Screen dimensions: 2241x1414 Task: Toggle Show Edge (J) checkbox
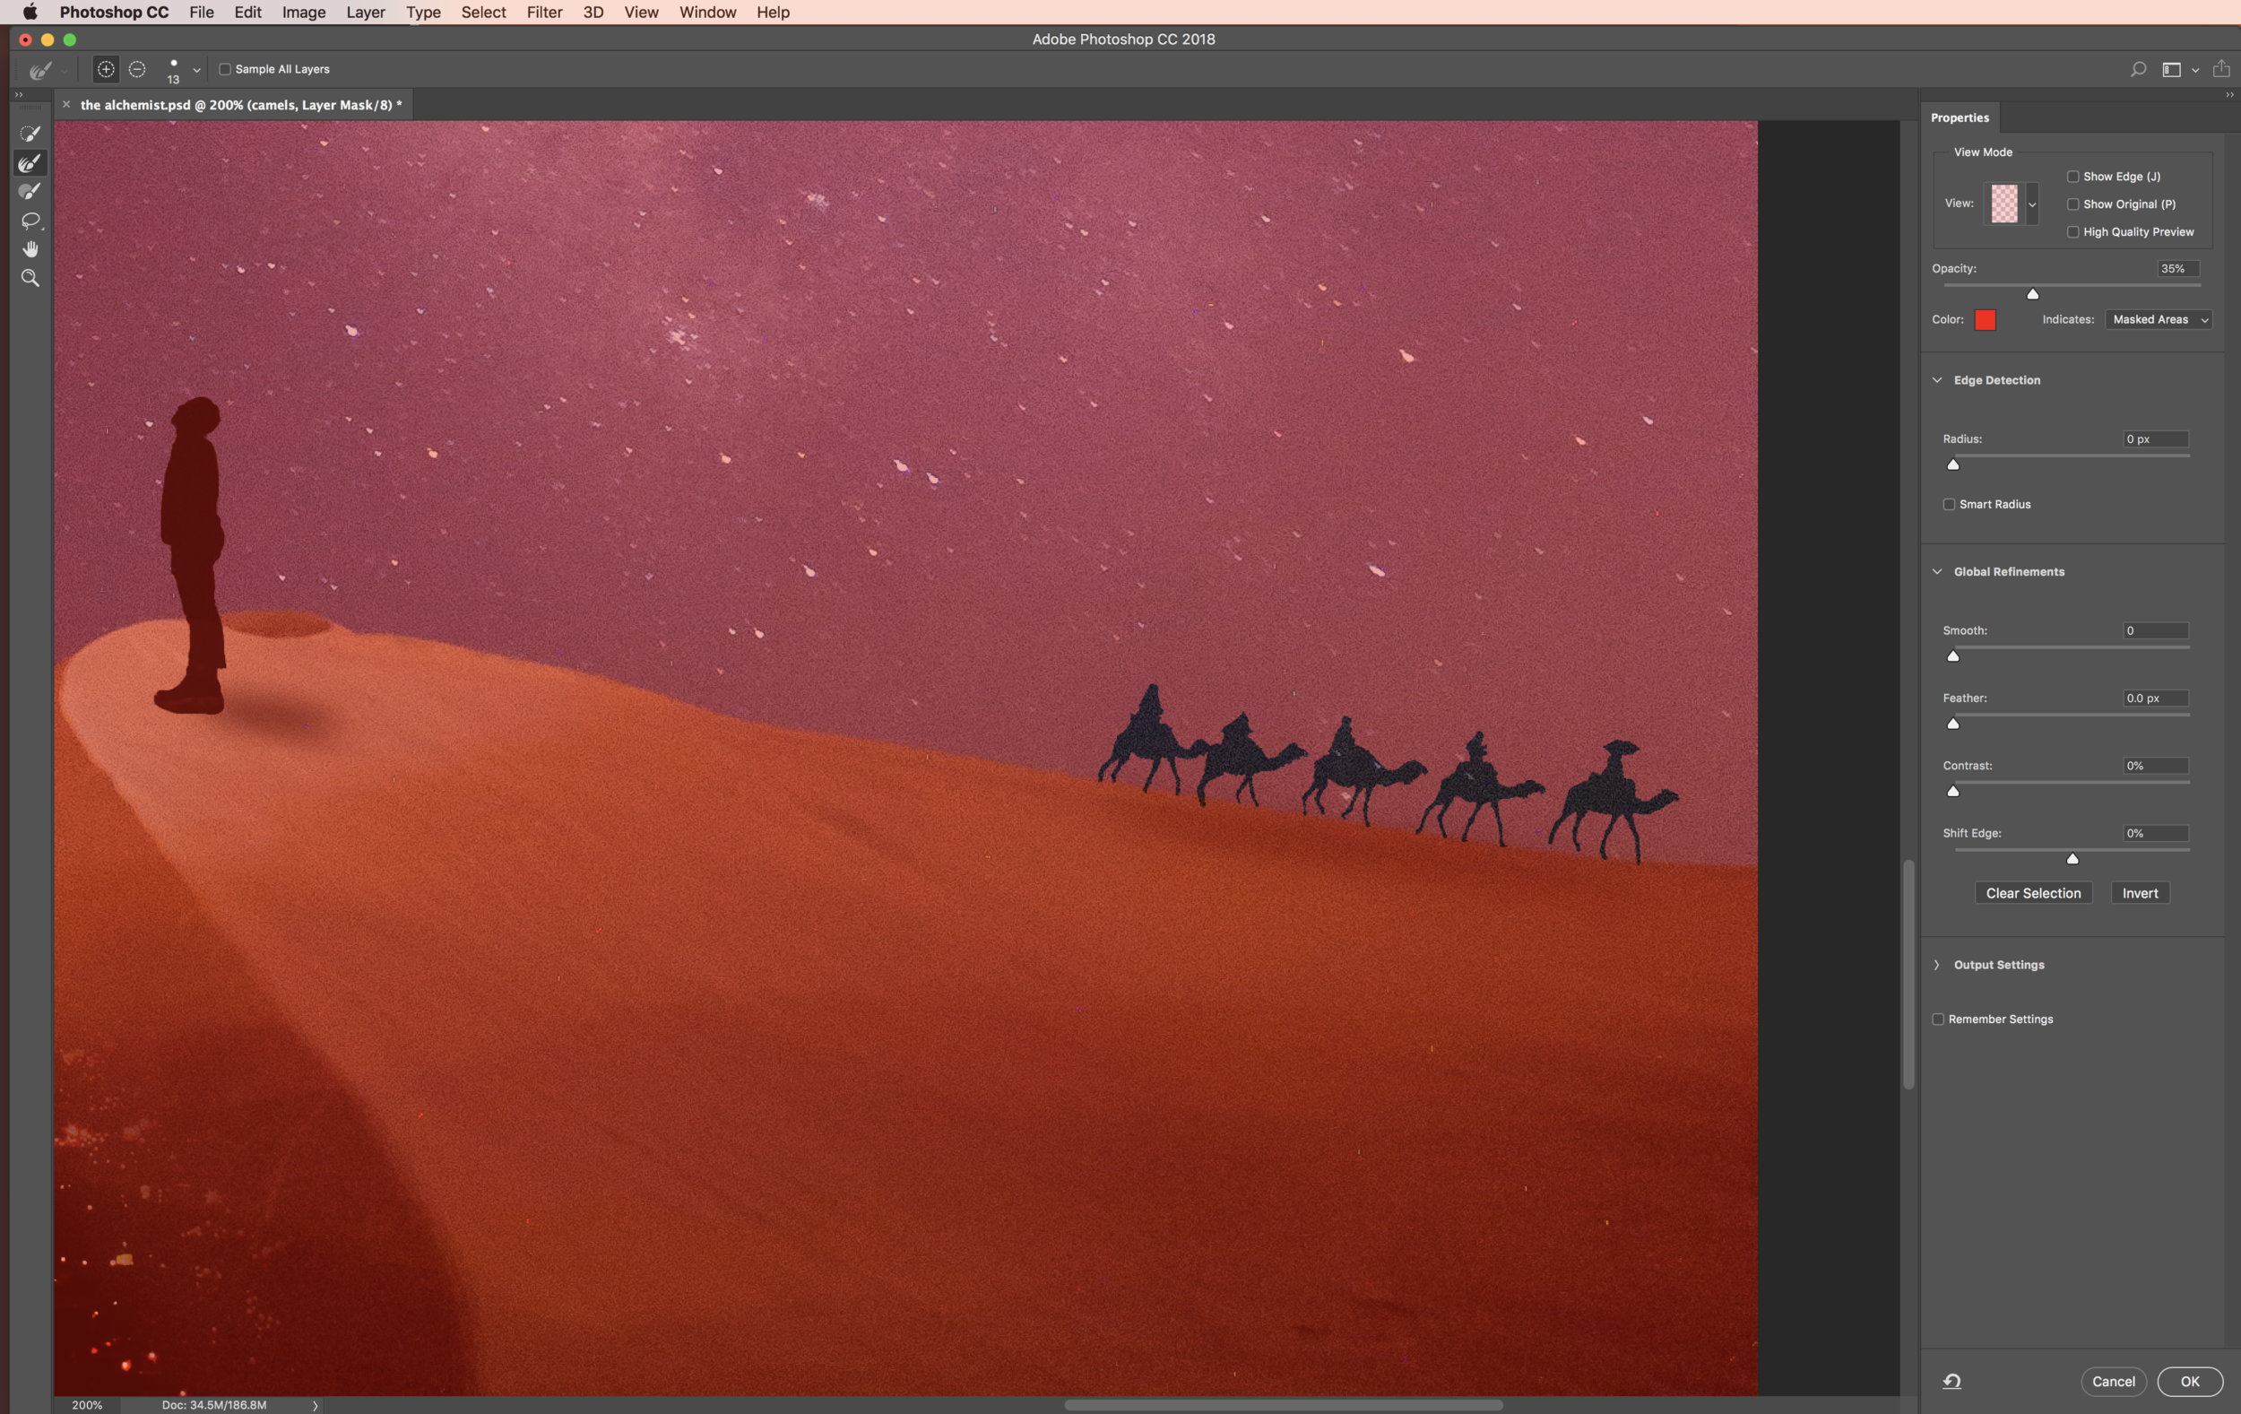[2072, 176]
